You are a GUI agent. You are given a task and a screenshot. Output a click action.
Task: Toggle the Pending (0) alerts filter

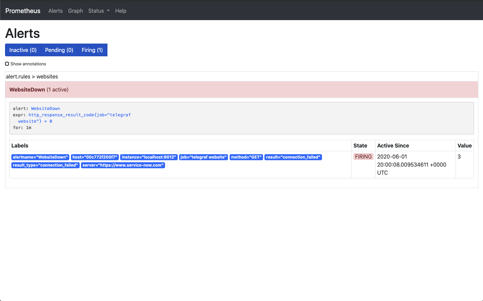click(x=59, y=50)
